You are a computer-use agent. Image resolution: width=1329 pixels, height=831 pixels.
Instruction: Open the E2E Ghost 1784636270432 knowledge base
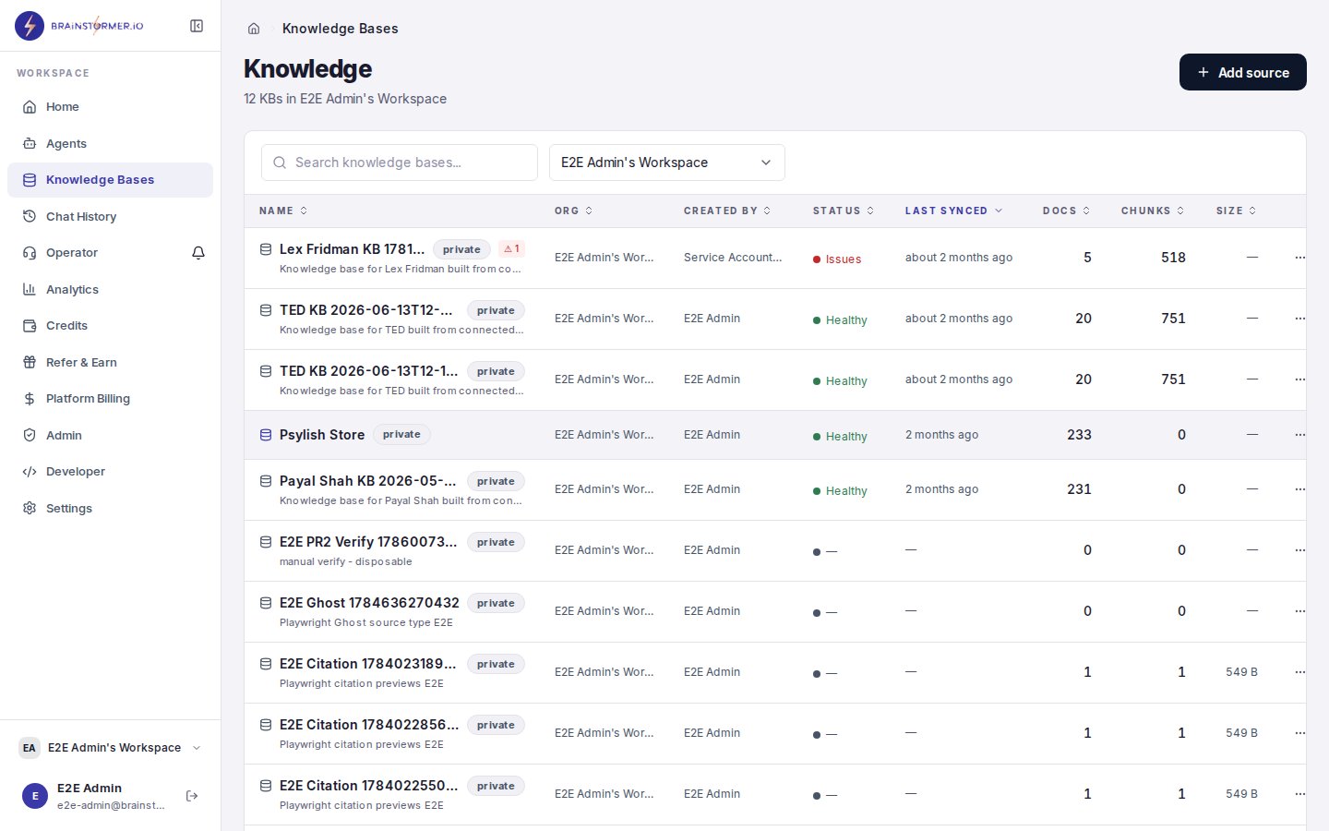point(369,603)
